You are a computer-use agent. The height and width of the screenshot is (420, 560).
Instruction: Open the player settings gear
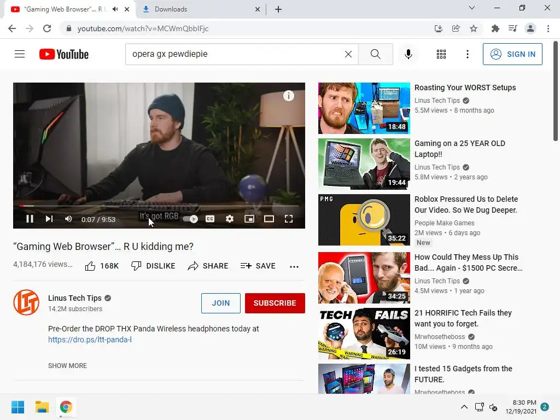[x=230, y=219]
